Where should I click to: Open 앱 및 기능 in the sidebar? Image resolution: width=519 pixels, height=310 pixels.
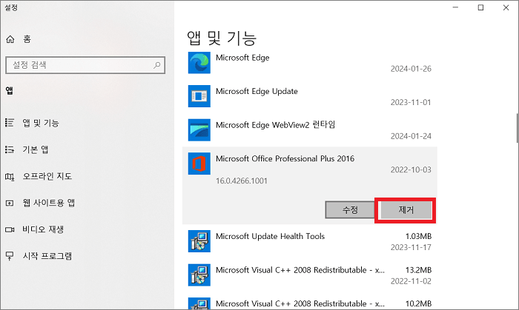(41, 123)
